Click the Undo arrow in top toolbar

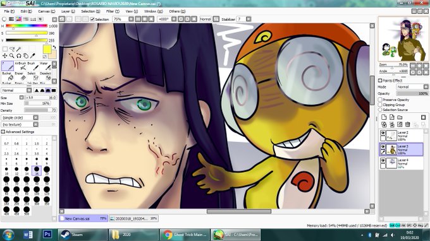pyautogui.click(x=62, y=19)
